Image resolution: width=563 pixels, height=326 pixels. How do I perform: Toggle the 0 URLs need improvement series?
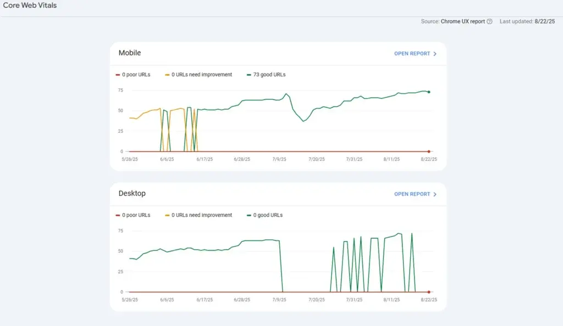(x=198, y=74)
